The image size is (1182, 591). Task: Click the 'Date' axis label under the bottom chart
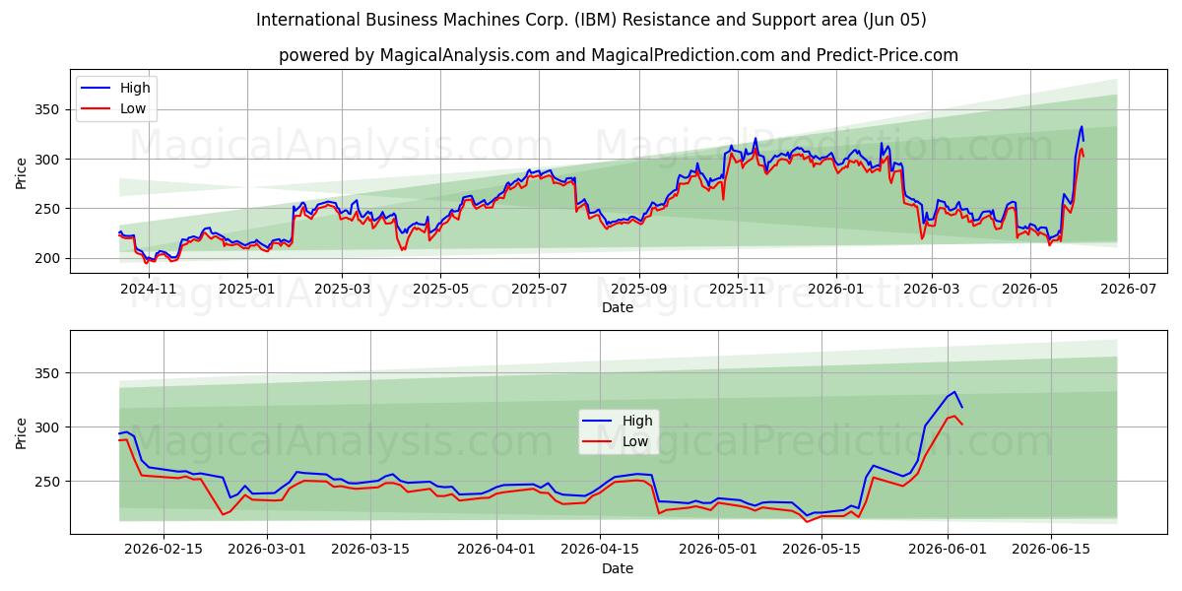[618, 568]
